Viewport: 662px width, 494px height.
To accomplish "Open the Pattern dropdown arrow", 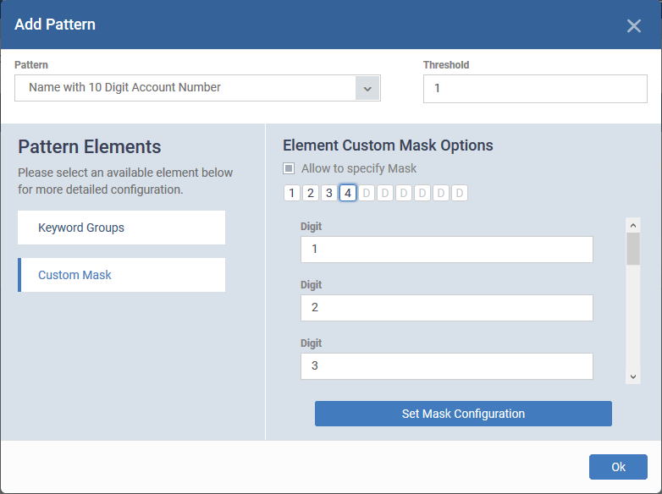I will [367, 88].
